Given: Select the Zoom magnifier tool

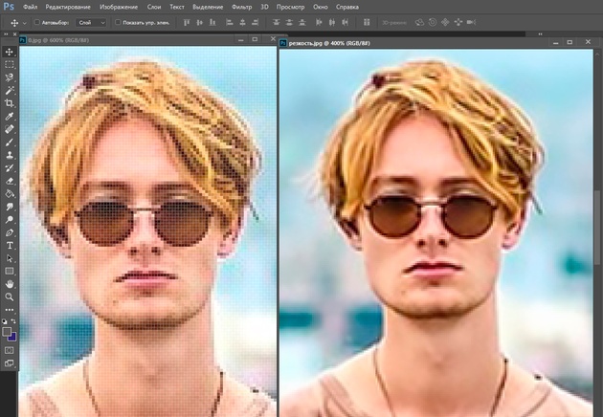Looking at the screenshot, I should coord(10,297).
